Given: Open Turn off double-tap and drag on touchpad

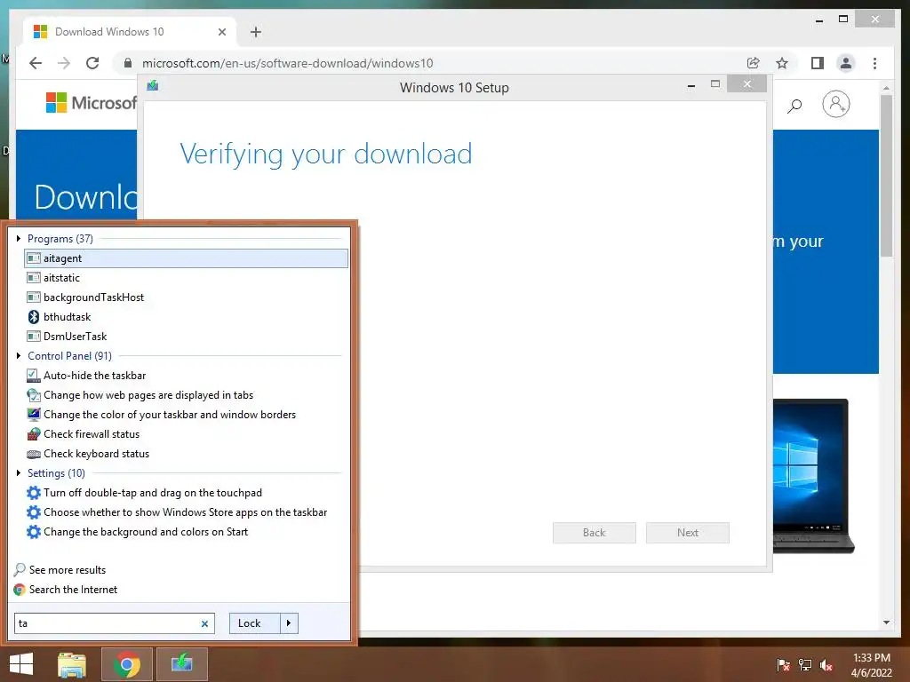Looking at the screenshot, I should tap(186, 493).
